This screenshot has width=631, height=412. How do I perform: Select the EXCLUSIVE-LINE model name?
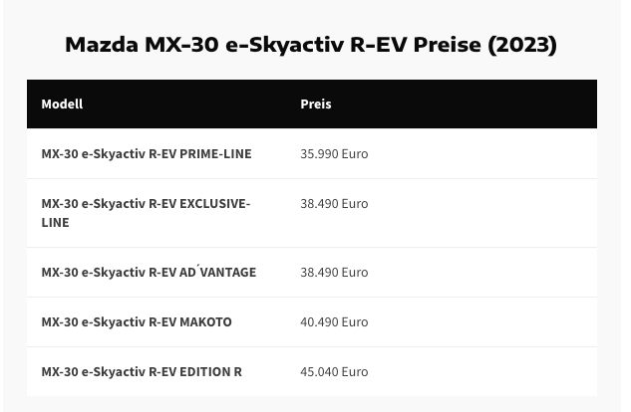[147, 213]
